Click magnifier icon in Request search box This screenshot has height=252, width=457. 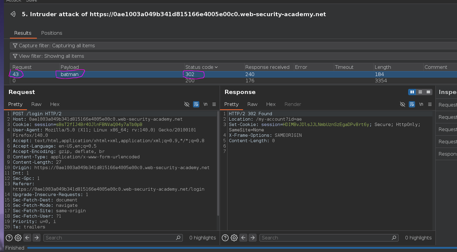[178, 238]
